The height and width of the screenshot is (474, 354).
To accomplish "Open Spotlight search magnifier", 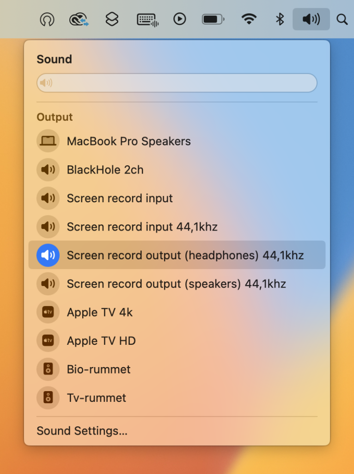I will 342,19.
